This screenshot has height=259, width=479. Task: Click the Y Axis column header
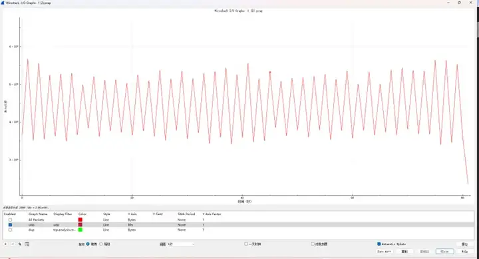[x=132, y=214]
